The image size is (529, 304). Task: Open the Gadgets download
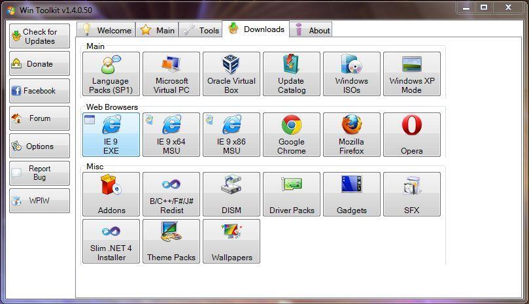(352, 194)
